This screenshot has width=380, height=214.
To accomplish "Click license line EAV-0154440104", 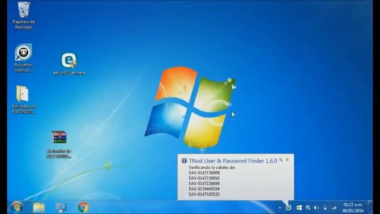I will click(204, 189).
